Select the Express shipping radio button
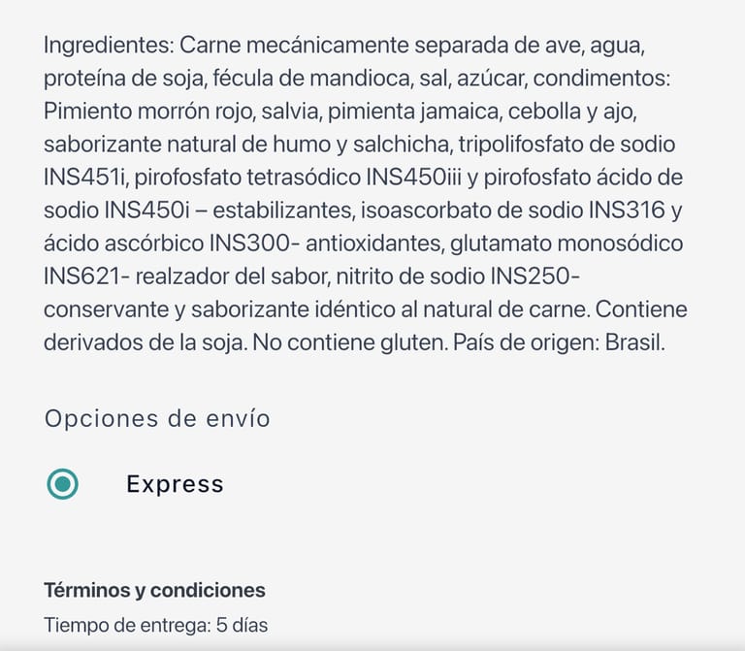 (x=63, y=483)
